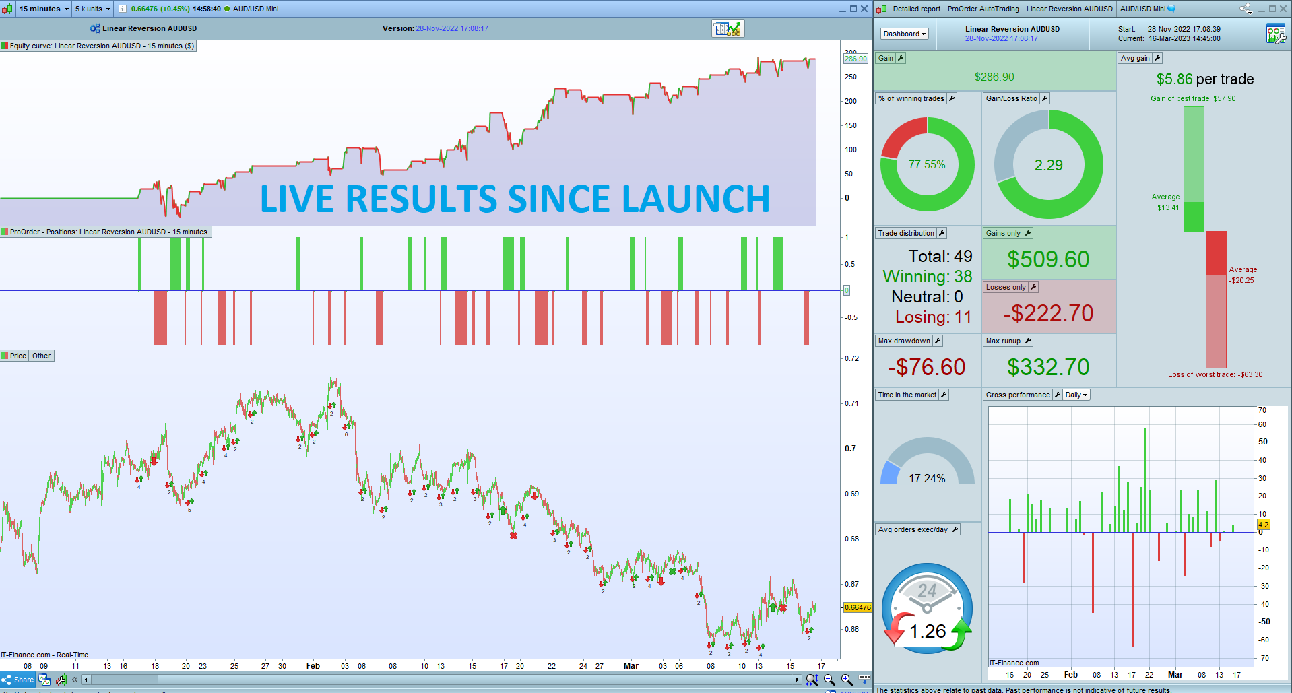The image size is (1292, 693).
Task: Open % of winning trades wrench settings
Action: pos(952,98)
